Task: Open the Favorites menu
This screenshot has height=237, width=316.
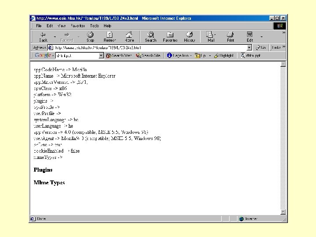Action: point(78,26)
